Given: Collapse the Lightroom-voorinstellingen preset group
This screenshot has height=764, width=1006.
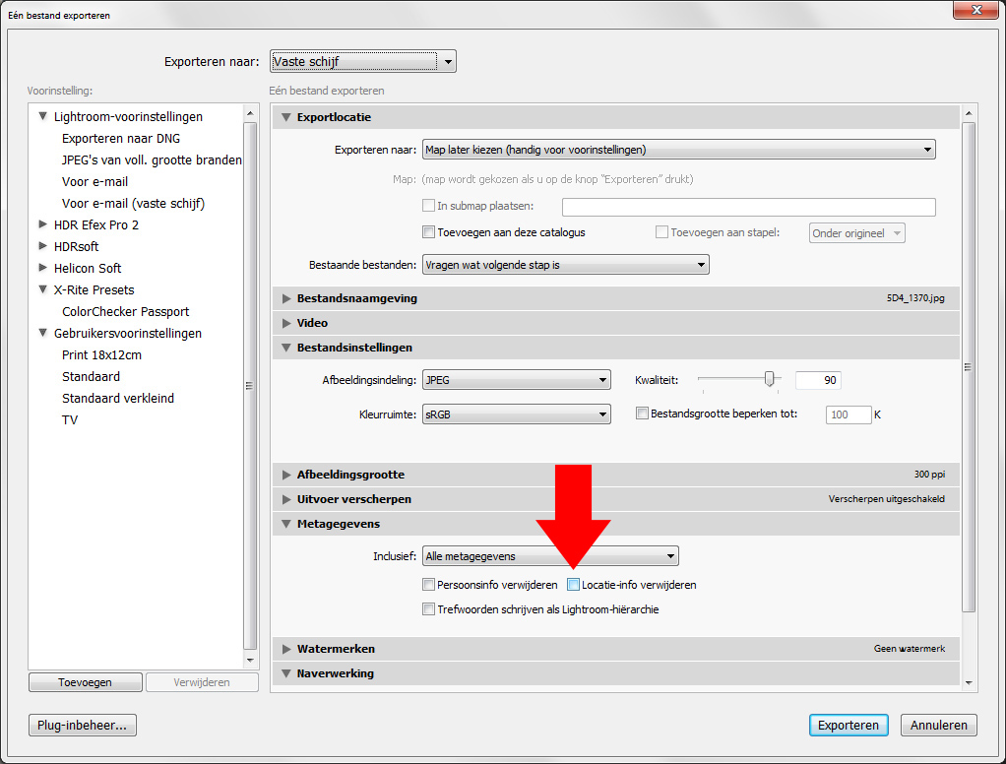Looking at the screenshot, I should coord(43,116).
